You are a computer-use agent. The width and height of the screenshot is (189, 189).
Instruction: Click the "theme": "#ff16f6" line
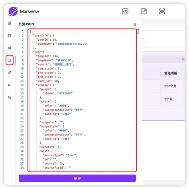[x=58, y=93]
